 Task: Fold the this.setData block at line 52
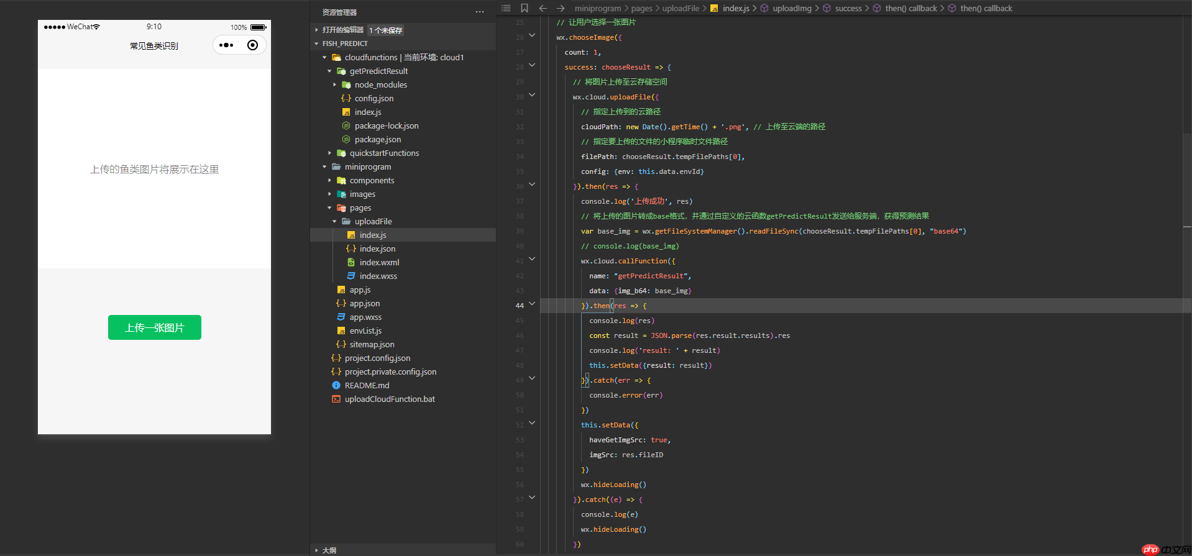(x=532, y=423)
